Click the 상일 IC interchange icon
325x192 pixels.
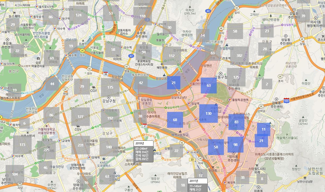(302, 39)
